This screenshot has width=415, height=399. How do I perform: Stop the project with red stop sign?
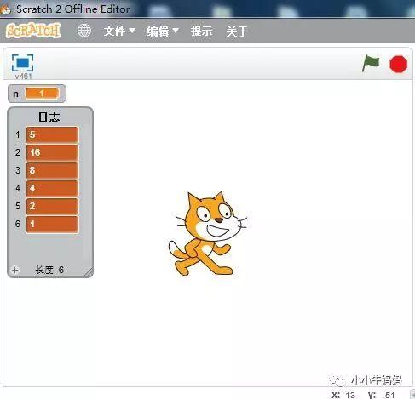[398, 64]
